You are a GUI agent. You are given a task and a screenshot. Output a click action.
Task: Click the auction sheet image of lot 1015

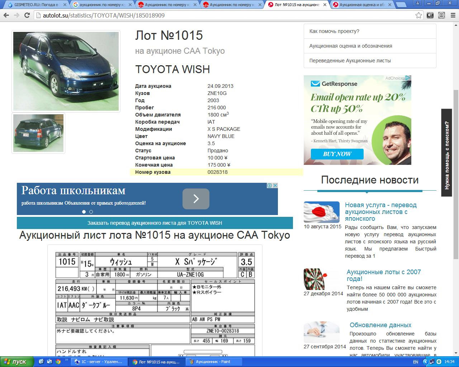pyautogui.click(x=155, y=301)
